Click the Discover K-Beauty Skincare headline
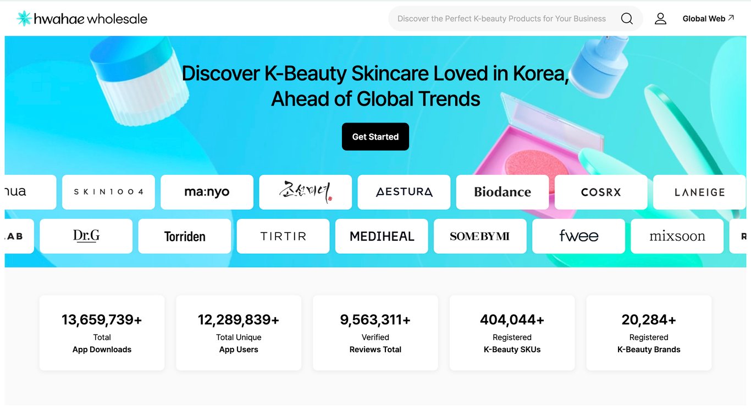751x411 pixels. point(375,86)
